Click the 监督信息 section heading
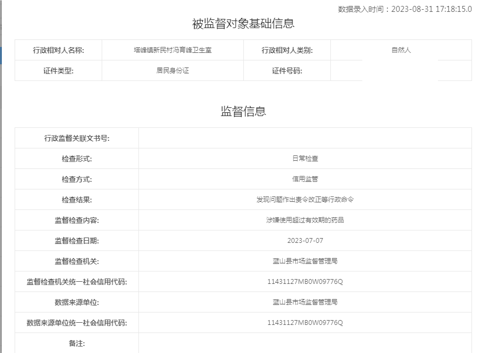485x353 pixels. pos(243,111)
